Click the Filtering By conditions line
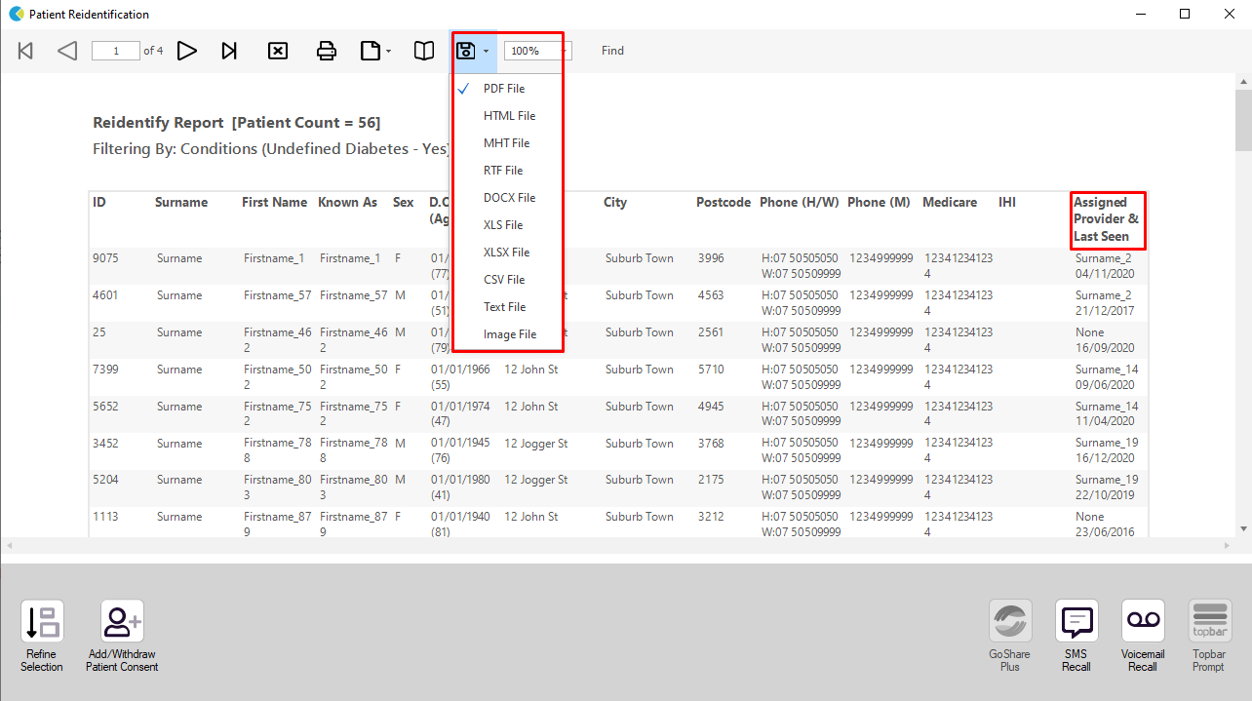This screenshot has height=701, width=1252. pyautogui.click(x=271, y=149)
